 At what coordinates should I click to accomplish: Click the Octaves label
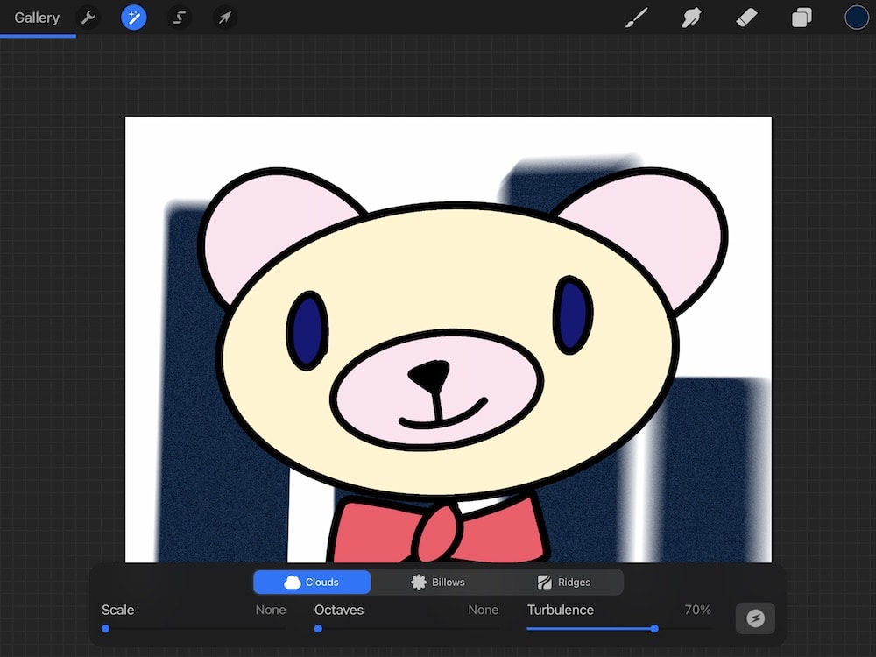click(338, 610)
